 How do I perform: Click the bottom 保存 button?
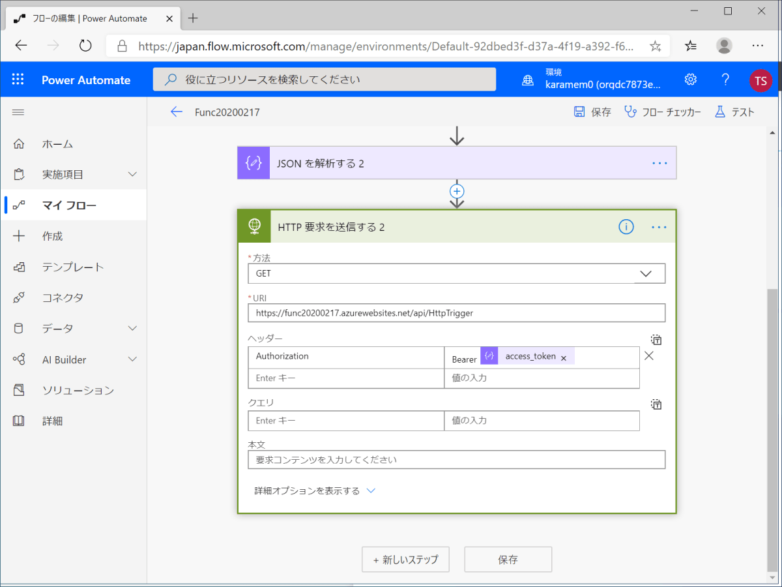click(508, 559)
